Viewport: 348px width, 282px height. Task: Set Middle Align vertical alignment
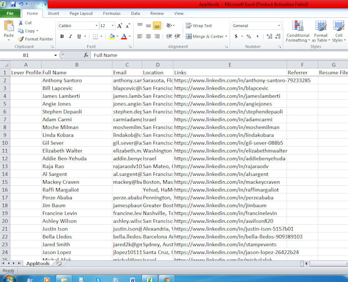(x=148, y=26)
